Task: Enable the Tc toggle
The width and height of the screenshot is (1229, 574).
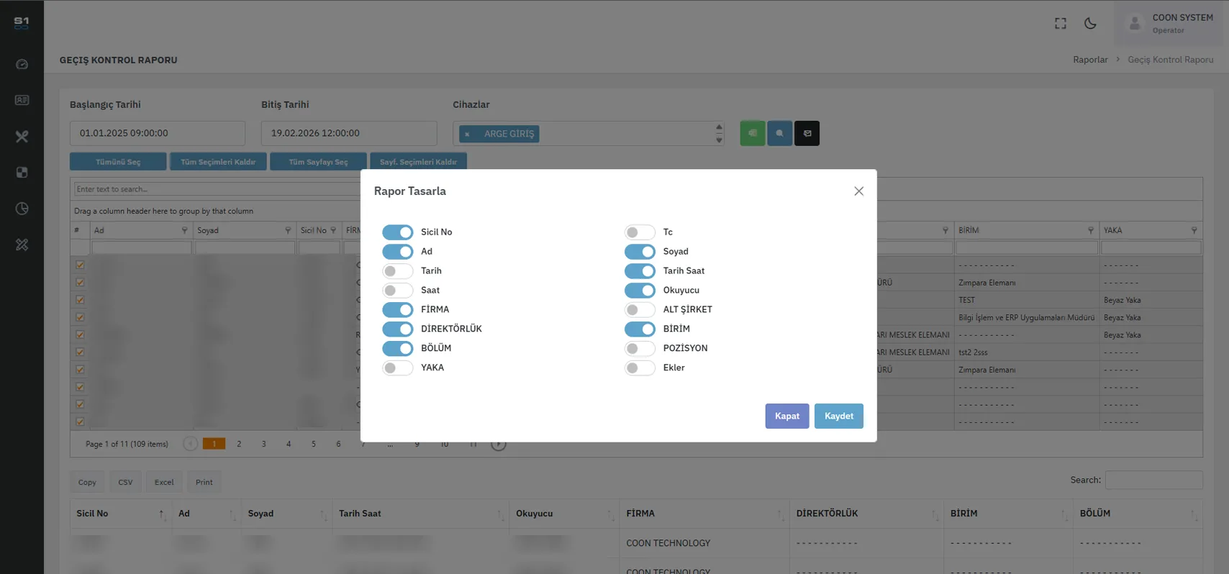Action: (639, 232)
